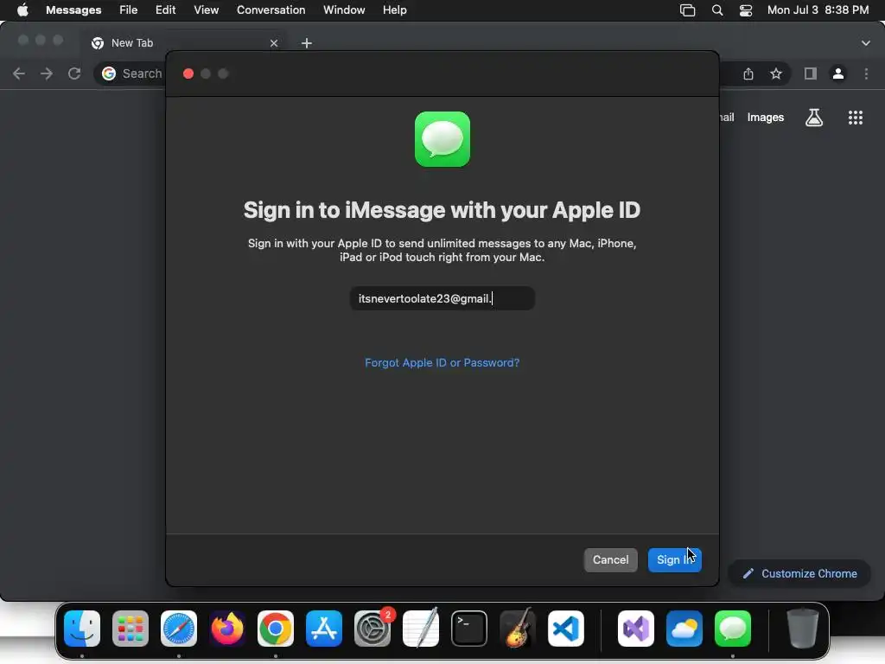Open the View menu
Screen dimensions: 885x664
pyautogui.click(x=206, y=10)
